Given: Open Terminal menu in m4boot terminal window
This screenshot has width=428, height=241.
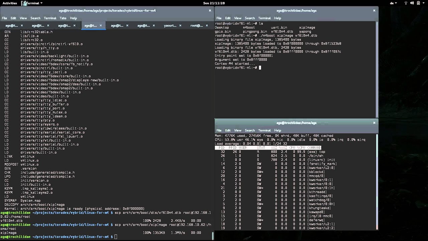Looking at the screenshot, I should [x=264, y=18].
